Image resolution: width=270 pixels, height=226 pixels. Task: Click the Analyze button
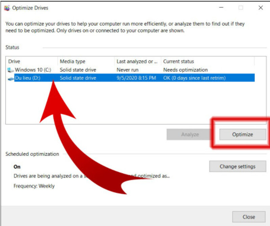click(x=190, y=135)
